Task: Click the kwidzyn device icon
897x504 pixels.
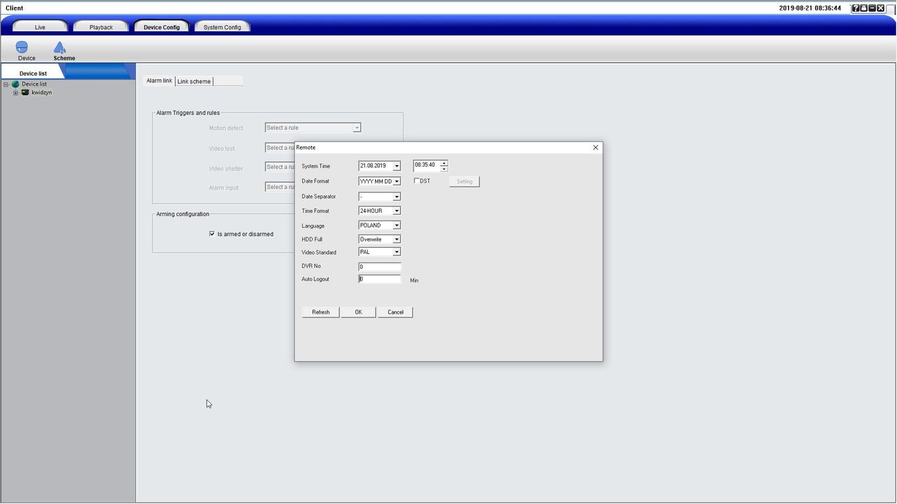Action: click(25, 92)
